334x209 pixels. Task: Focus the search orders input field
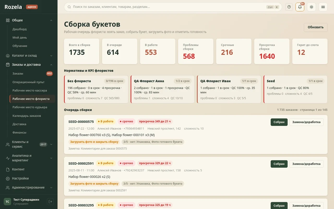pos(173,7)
